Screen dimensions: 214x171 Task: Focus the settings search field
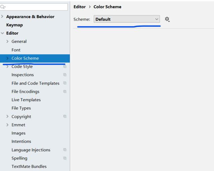[x=34, y=7]
